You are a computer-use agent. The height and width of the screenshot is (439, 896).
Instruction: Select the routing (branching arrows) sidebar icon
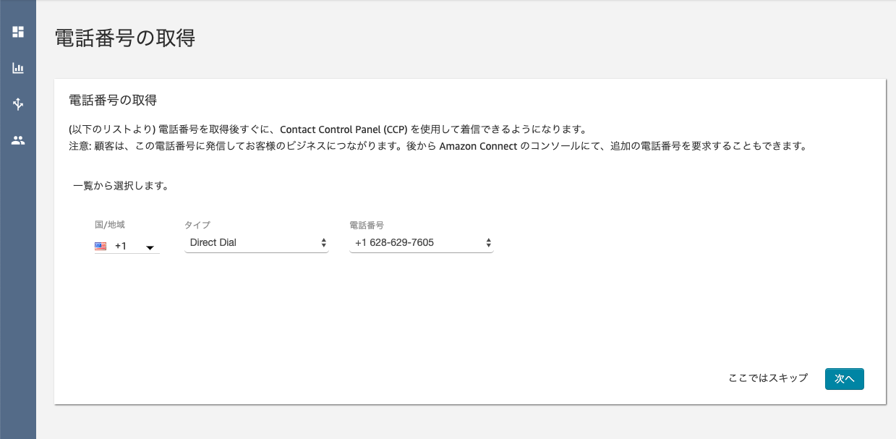coord(18,104)
